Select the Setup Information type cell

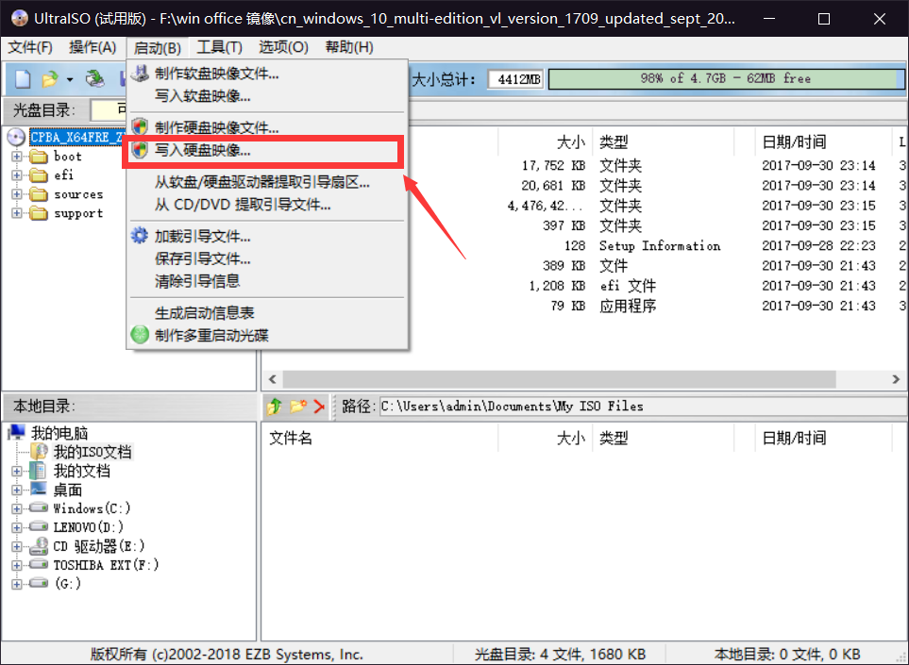[x=660, y=245]
